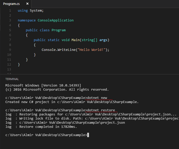The height and width of the screenshot is (149, 179).
Task: Click line number 12 in the gutter
Action: pos(9,65)
